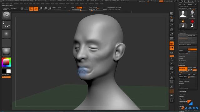Open the alpha selector thumbnail
The width and height of the screenshot is (200, 112).
click(6, 34)
